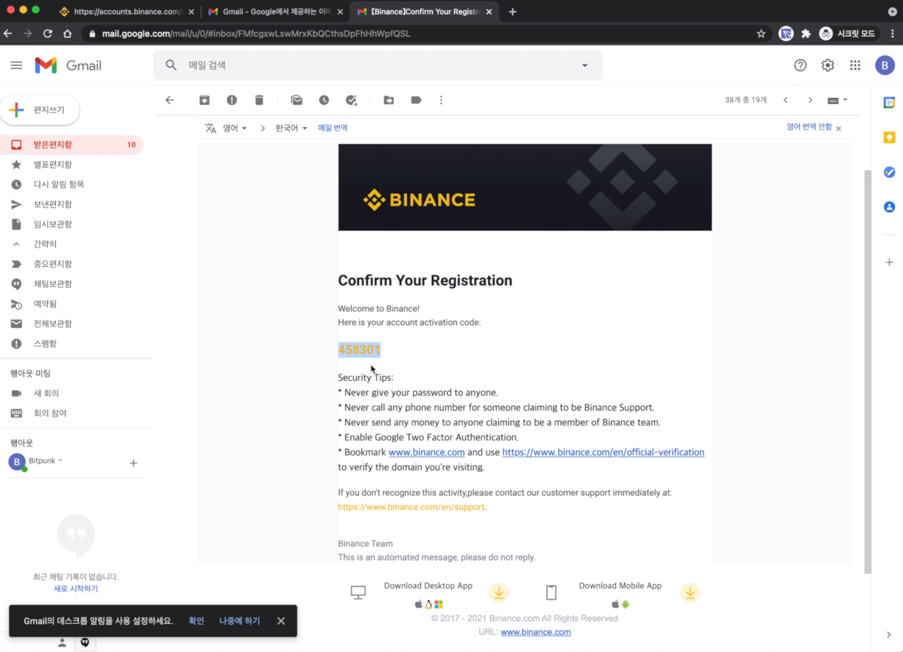Confirm desktop notifications with 확인
This screenshot has height=652, width=903.
[196, 621]
